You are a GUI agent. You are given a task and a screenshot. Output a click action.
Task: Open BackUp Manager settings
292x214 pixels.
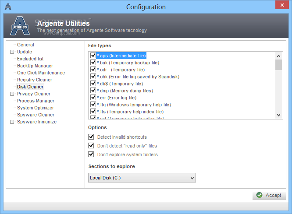coord(35,66)
